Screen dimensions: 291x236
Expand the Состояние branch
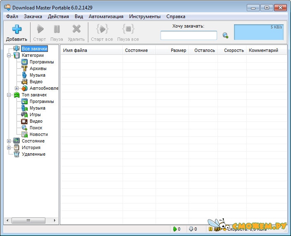(9, 141)
